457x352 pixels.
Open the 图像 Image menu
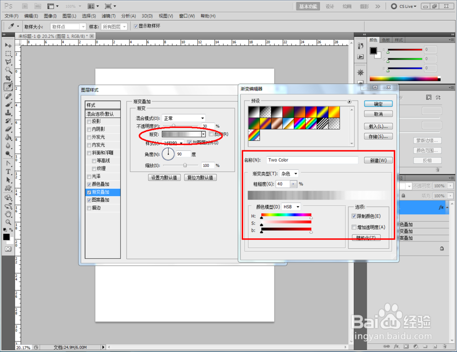click(50, 16)
